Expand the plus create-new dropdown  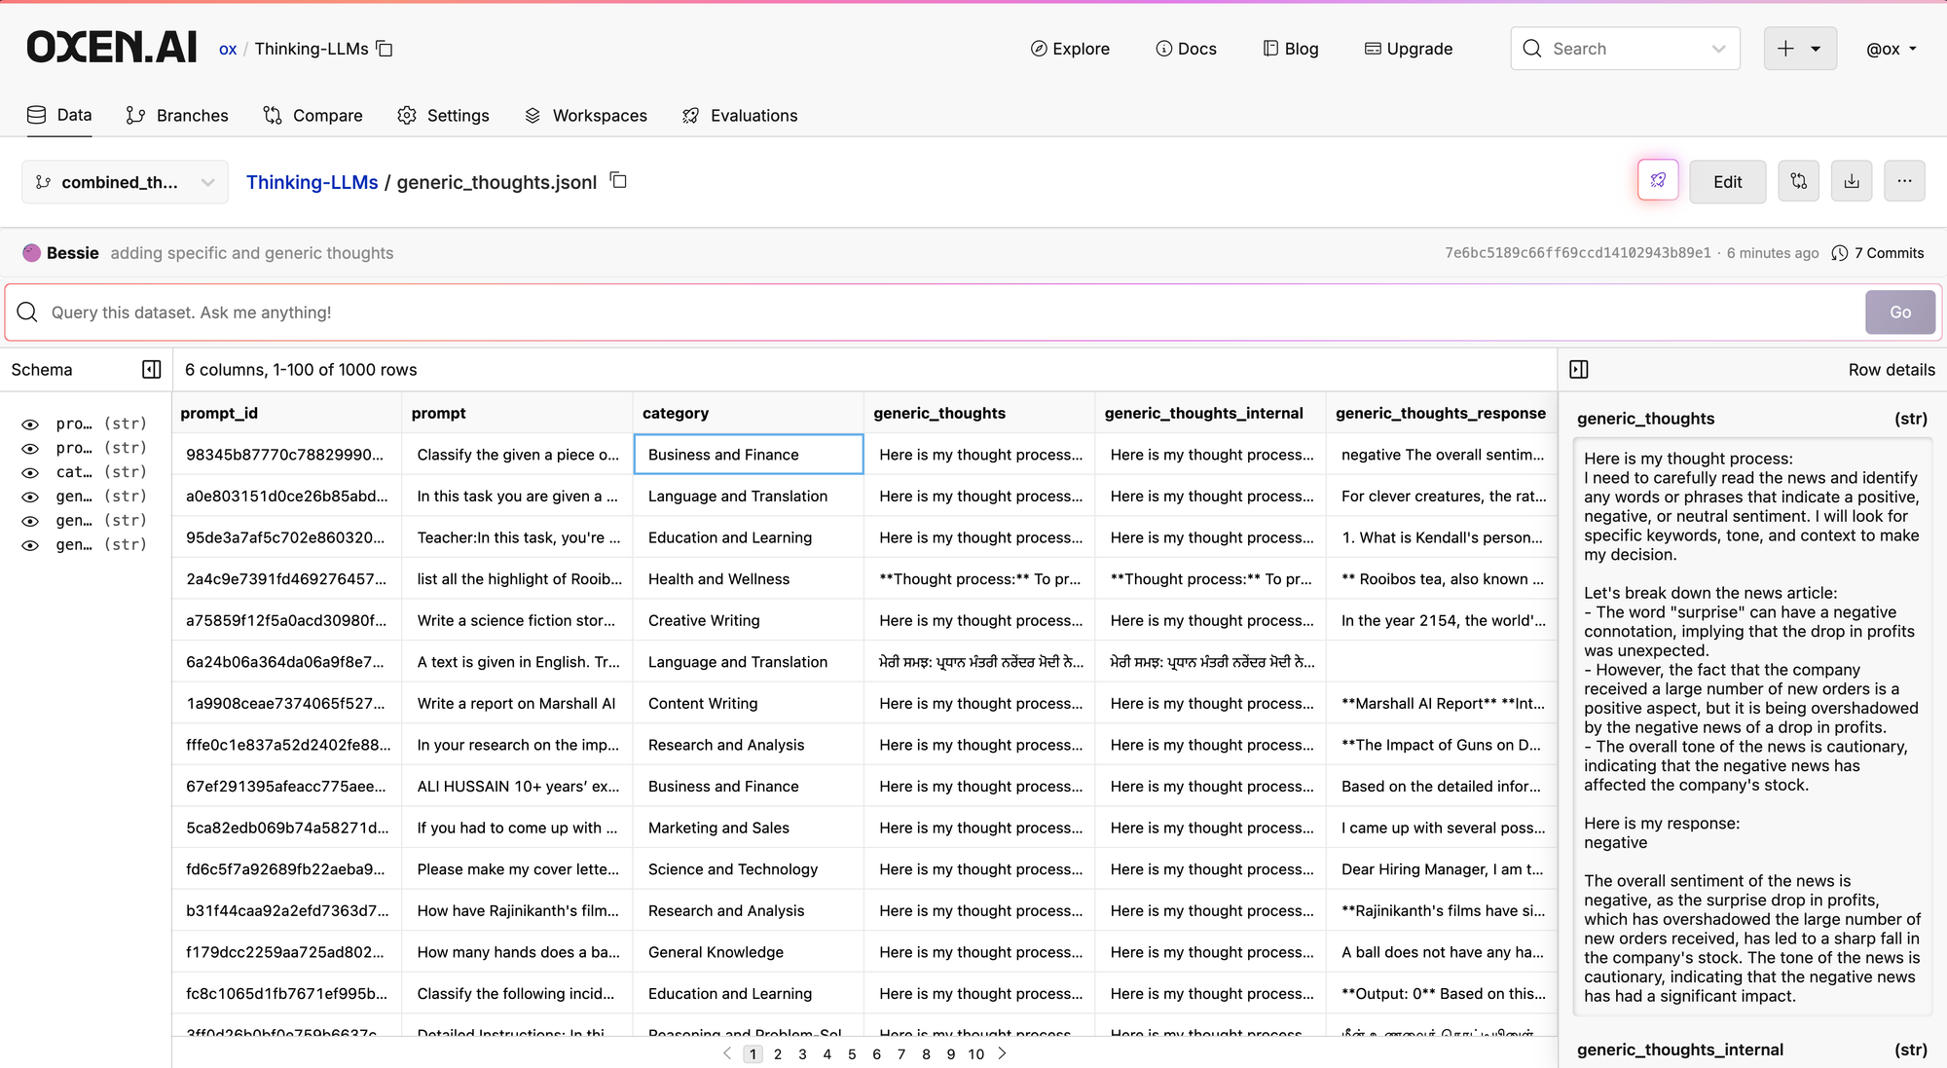click(1799, 49)
